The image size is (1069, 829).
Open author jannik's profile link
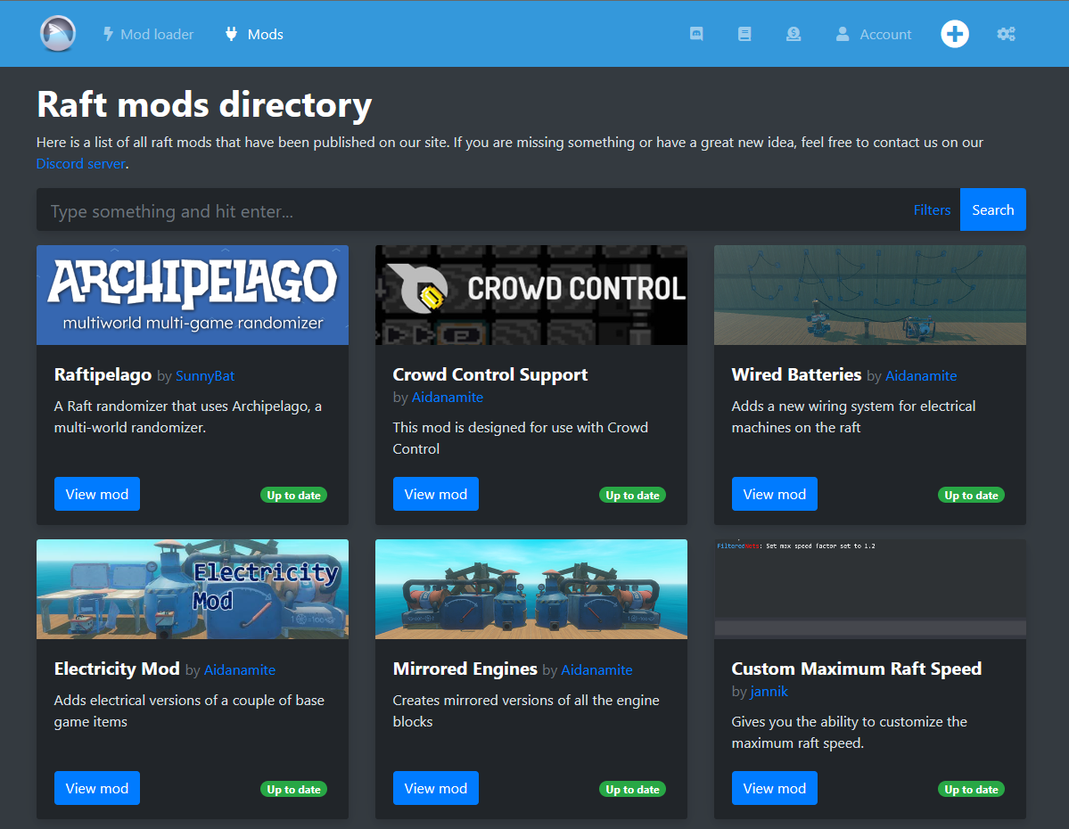[x=769, y=692]
